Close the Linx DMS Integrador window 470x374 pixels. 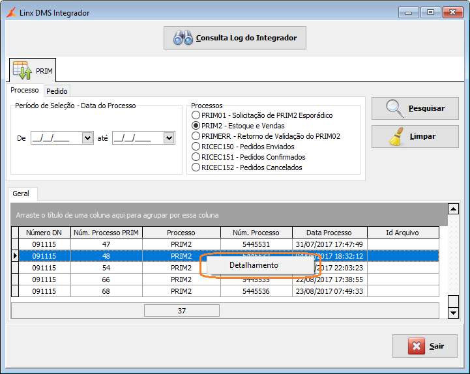point(452,12)
